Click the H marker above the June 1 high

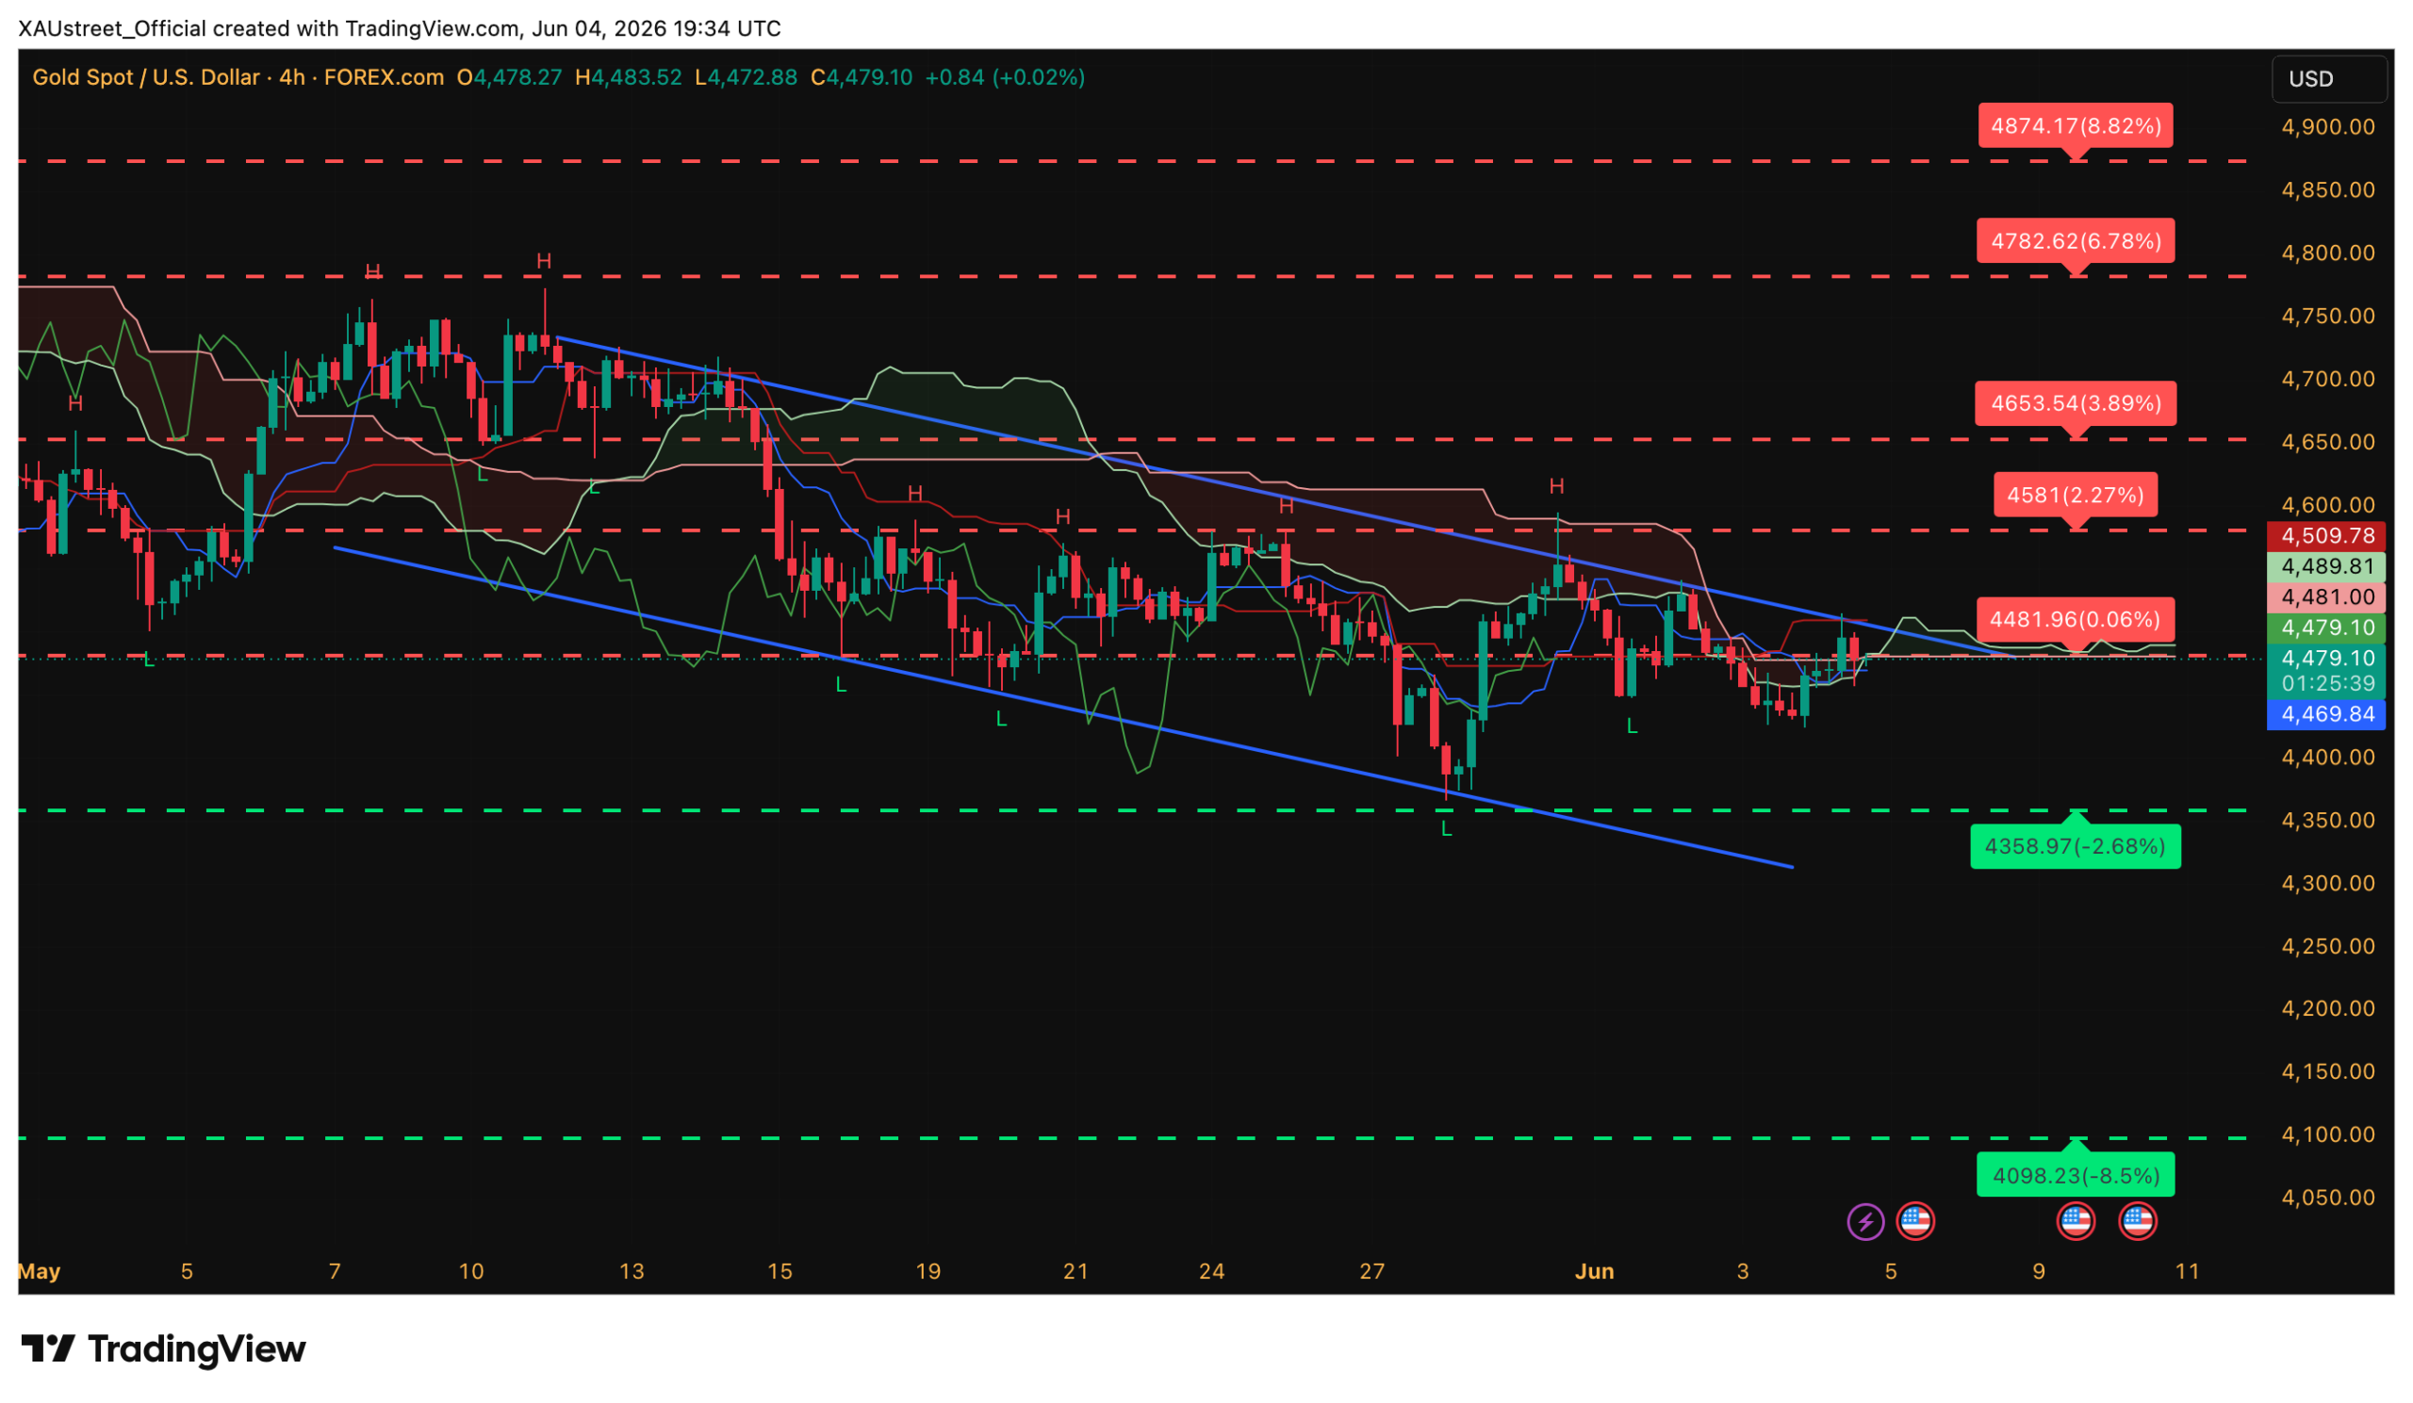point(1557,487)
